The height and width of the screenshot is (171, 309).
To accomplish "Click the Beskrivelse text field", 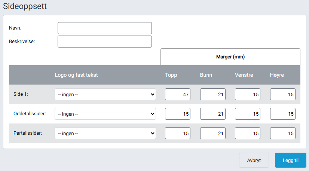I will click(x=105, y=42).
